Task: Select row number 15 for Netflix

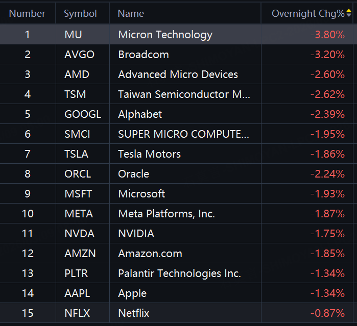Action: [x=27, y=313]
